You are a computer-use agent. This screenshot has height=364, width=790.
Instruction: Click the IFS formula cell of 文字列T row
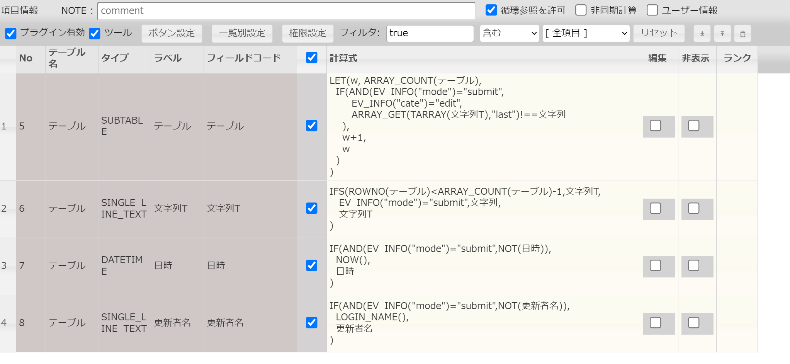(x=483, y=209)
